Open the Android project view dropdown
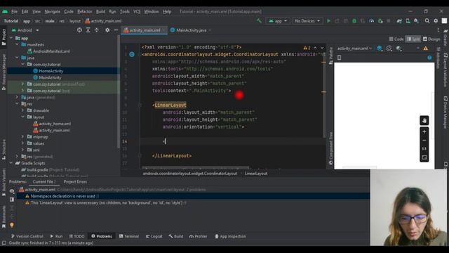The width and height of the screenshot is (449, 253). (25, 30)
